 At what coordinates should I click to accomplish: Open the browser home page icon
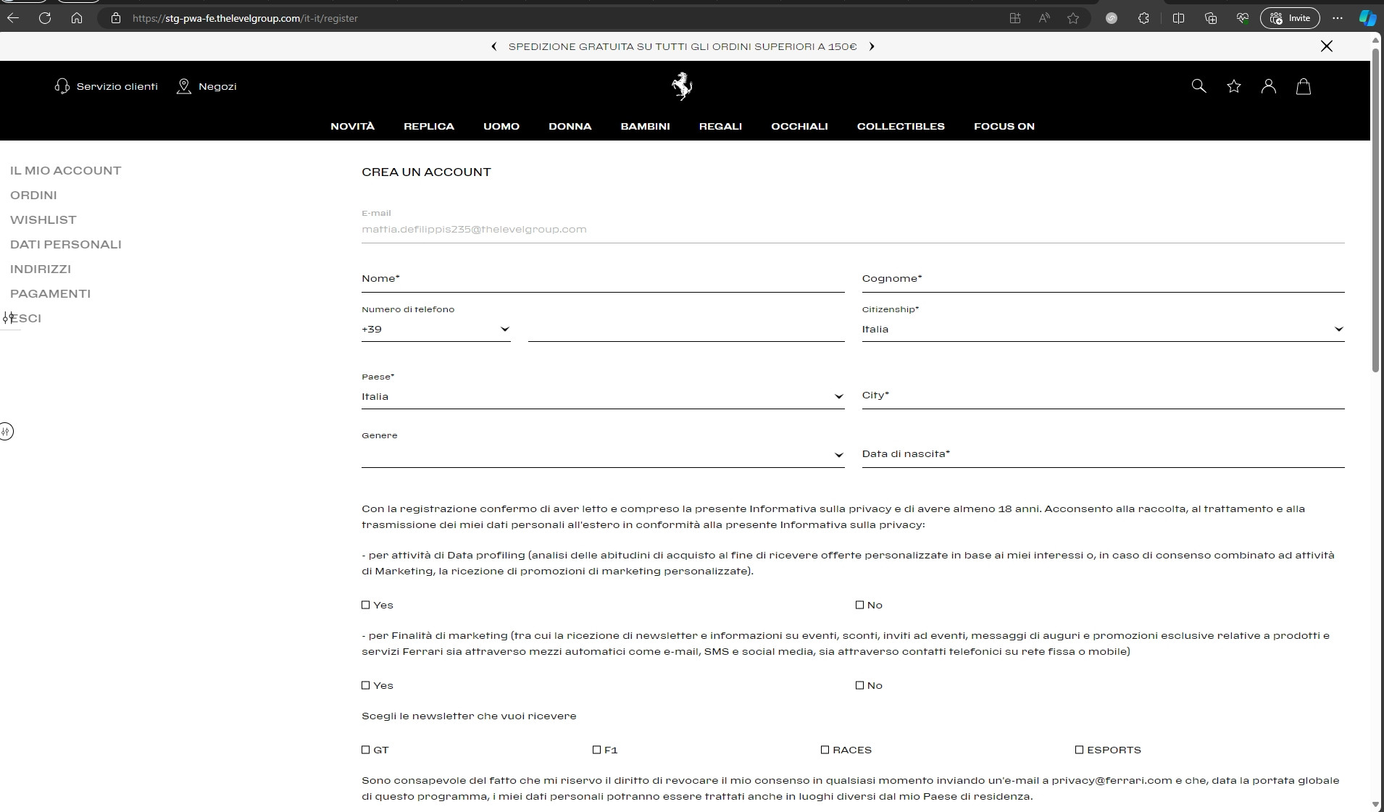click(x=77, y=18)
